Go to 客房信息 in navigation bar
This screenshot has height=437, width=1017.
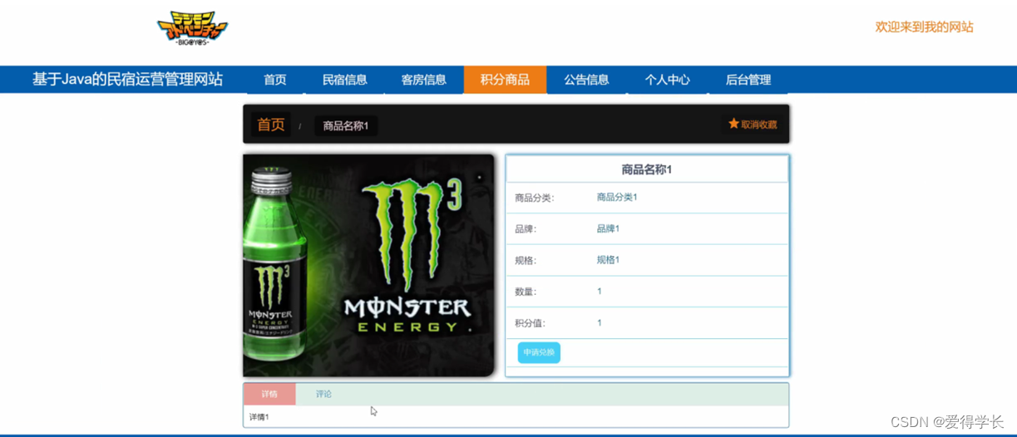(x=424, y=80)
